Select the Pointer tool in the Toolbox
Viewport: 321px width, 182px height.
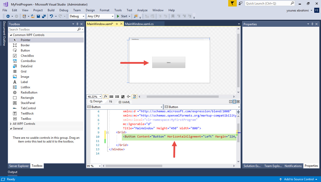click(x=25, y=40)
